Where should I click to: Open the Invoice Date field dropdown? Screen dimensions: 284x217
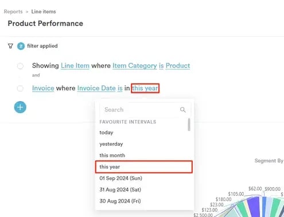pos(96,88)
